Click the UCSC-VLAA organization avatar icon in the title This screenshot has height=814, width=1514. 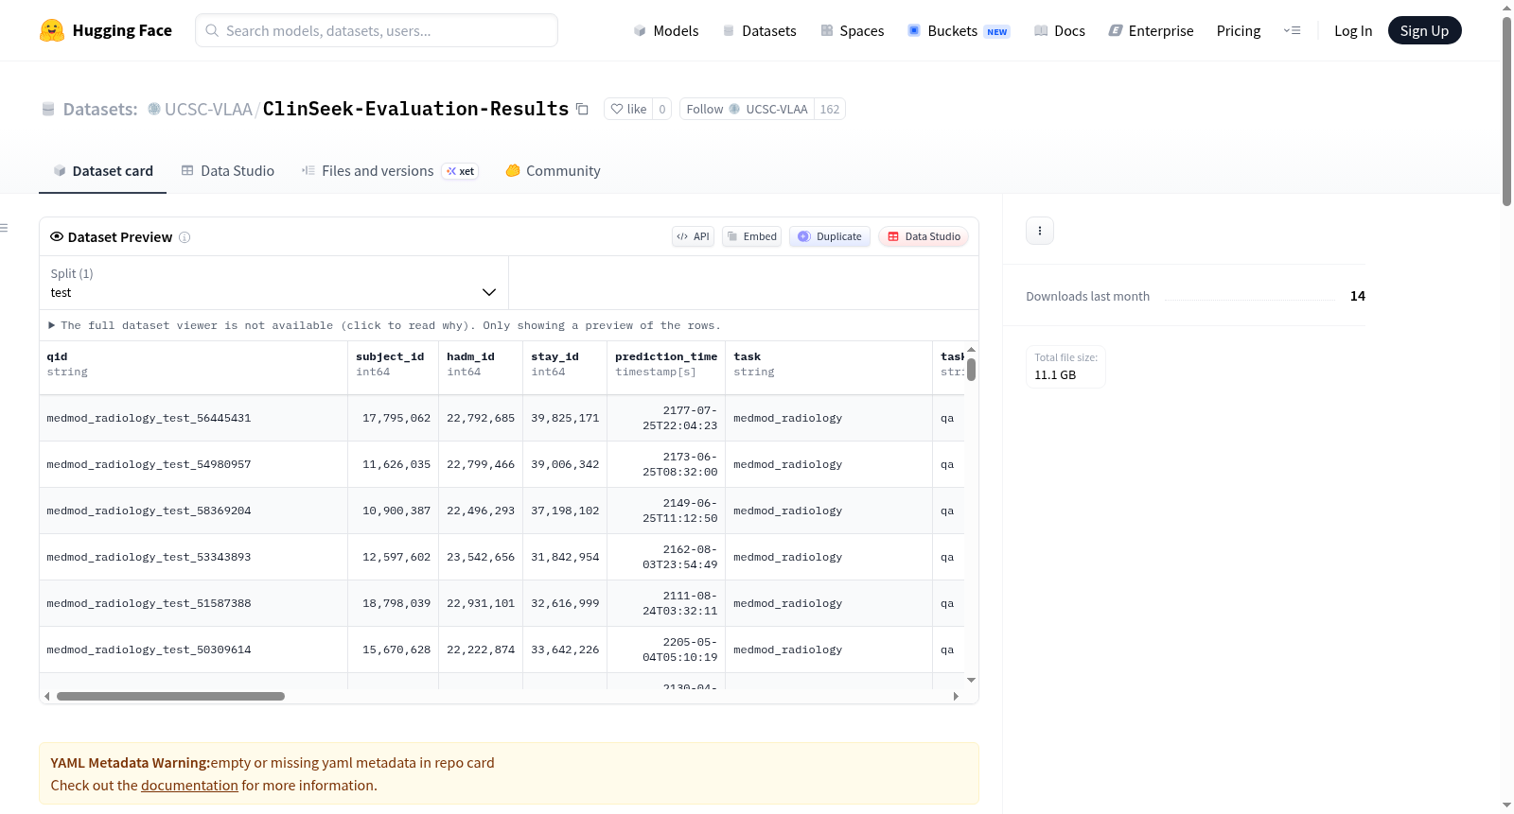[x=154, y=109]
